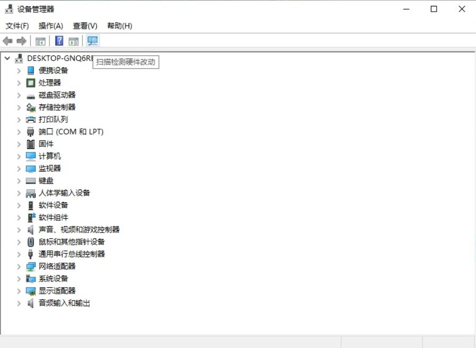
Task: Click the 处理器 processor chip icon
Action: pyautogui.click(x=31, y=82)
